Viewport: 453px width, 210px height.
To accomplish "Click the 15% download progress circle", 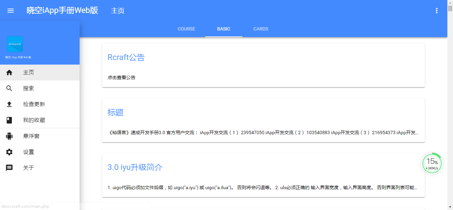I will click(432, 163).
